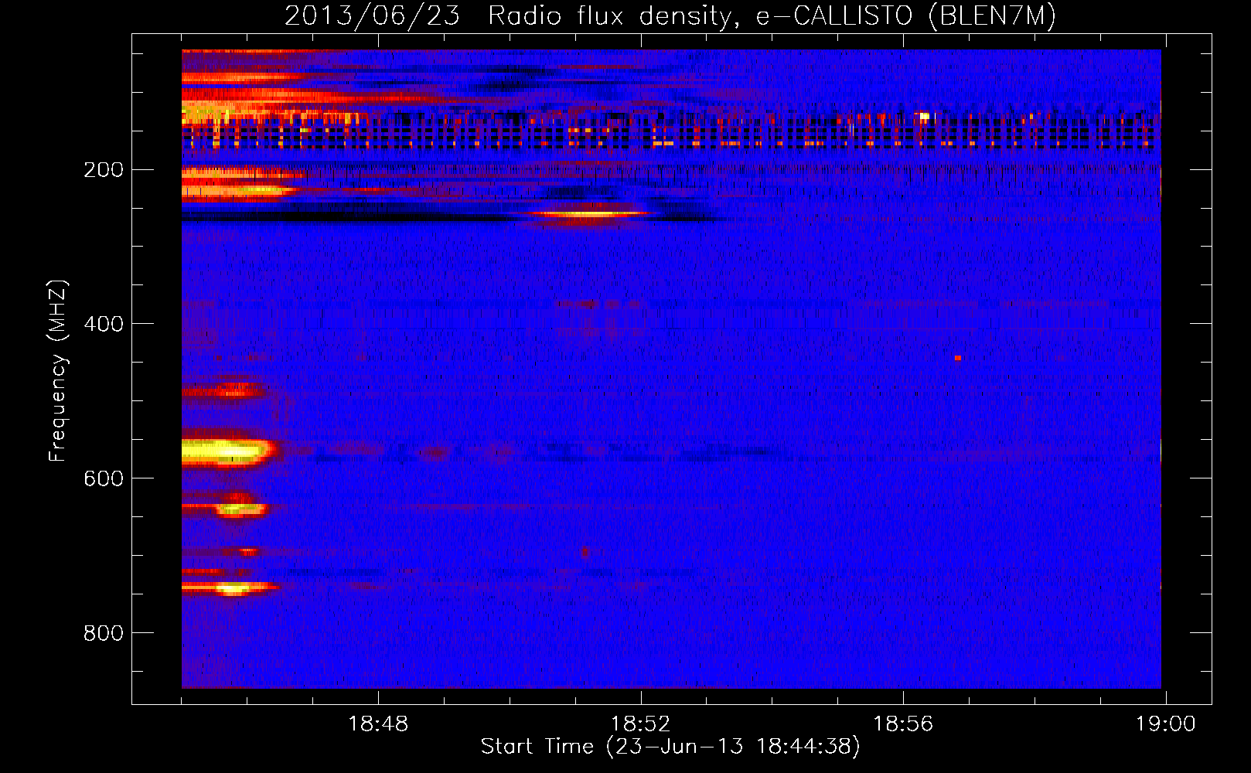This screenshot has width=1251, height=773.
Task: Click the 18:52 time tick label
Action: [x=641, y=724]
